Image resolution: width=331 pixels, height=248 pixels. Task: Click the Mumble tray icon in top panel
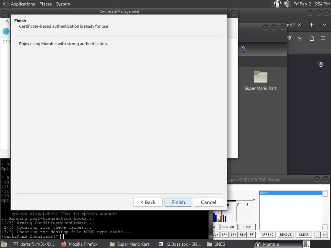(x=277, y=4)
